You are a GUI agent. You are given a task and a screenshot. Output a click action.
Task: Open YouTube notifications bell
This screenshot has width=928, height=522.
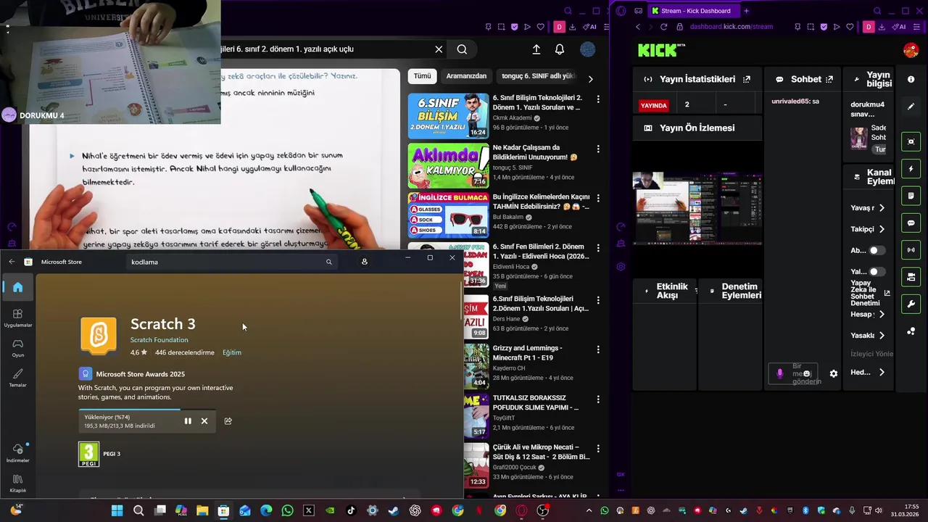click(560, 49)
